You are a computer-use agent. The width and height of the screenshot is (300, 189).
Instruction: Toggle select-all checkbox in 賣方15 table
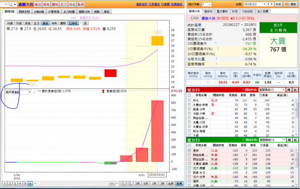click(189, 145)
